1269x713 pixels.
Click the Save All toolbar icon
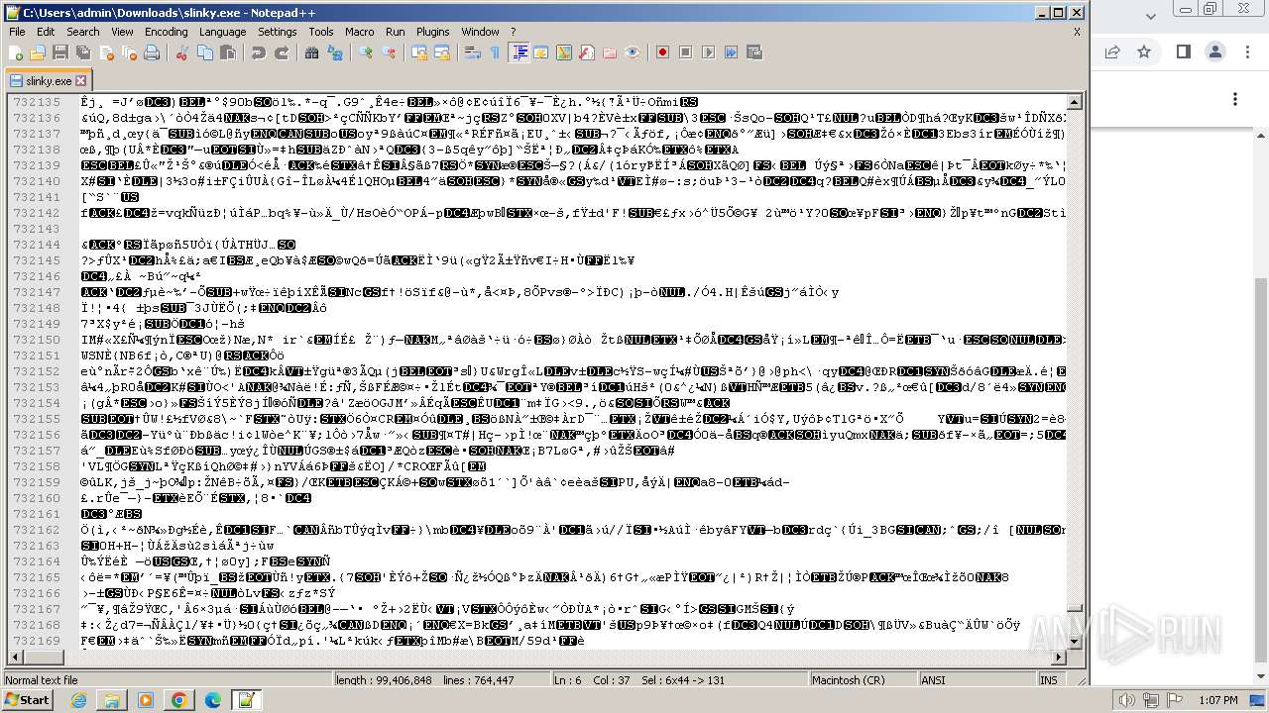pos(83,52)
